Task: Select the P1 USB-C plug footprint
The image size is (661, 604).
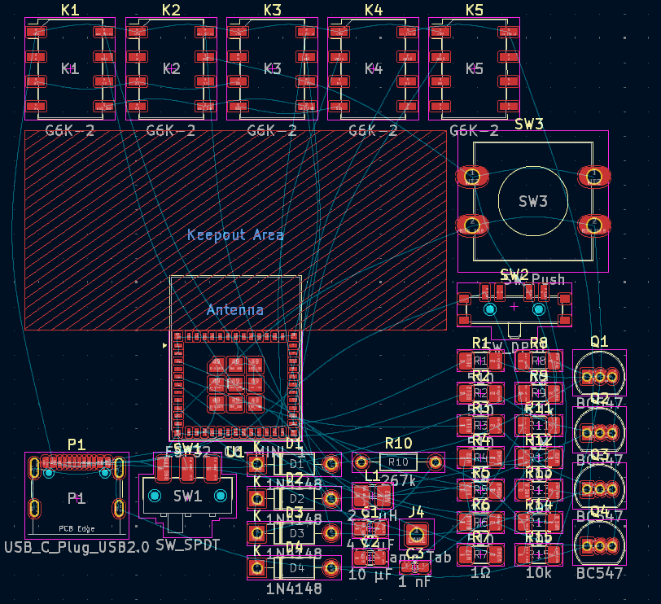Action: 77,497
